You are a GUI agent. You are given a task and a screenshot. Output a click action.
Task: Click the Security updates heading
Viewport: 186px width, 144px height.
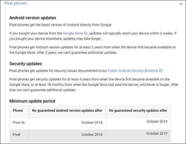25,64
